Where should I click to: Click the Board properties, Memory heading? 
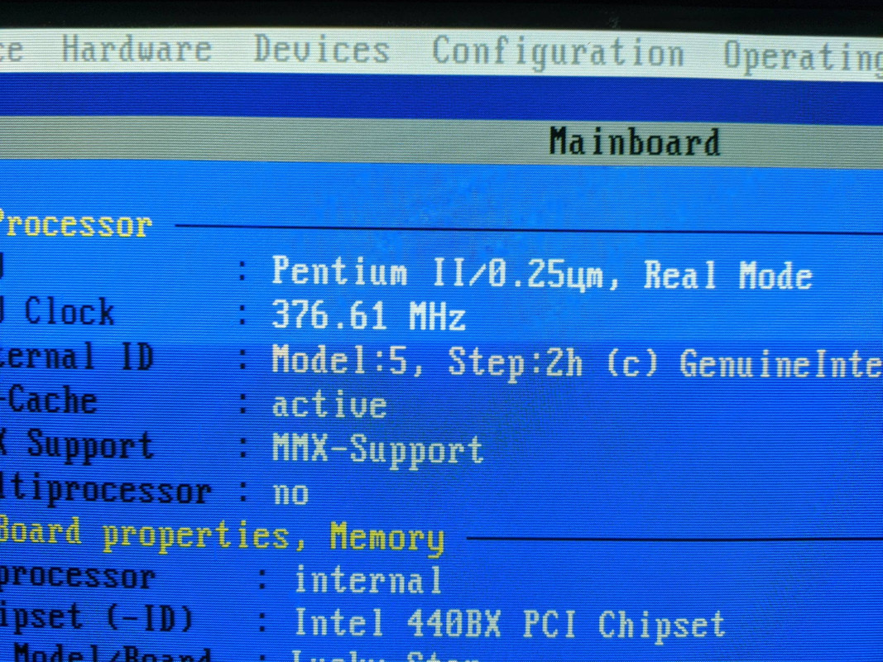tap(222, 535)
